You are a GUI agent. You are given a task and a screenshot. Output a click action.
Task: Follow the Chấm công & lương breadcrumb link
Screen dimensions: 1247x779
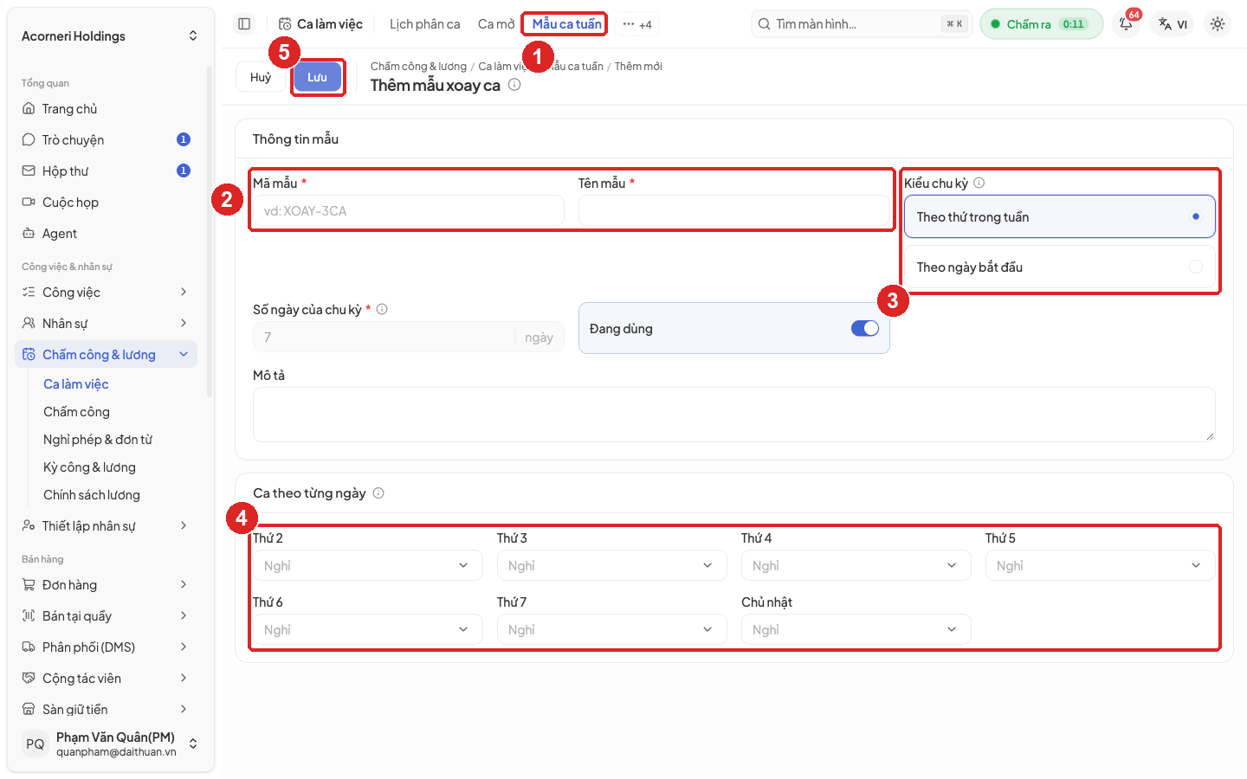pos(418,66)
